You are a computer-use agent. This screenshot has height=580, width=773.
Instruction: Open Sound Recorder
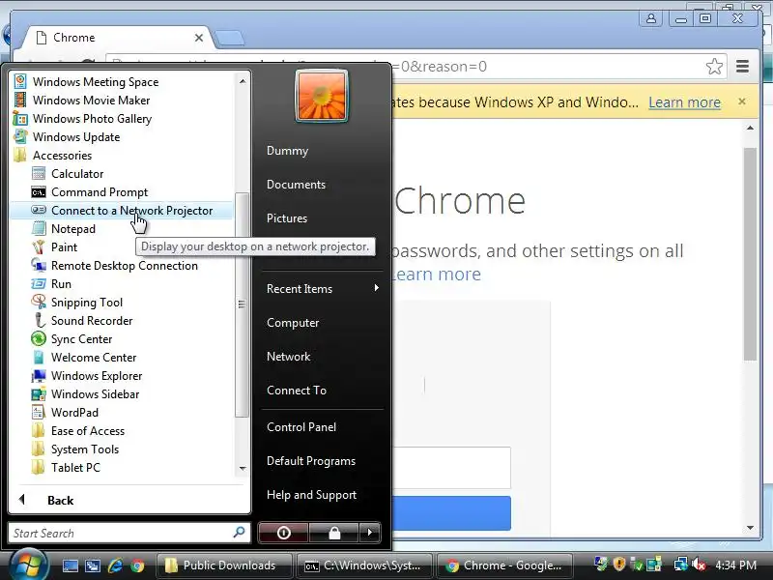click(92, 321)
